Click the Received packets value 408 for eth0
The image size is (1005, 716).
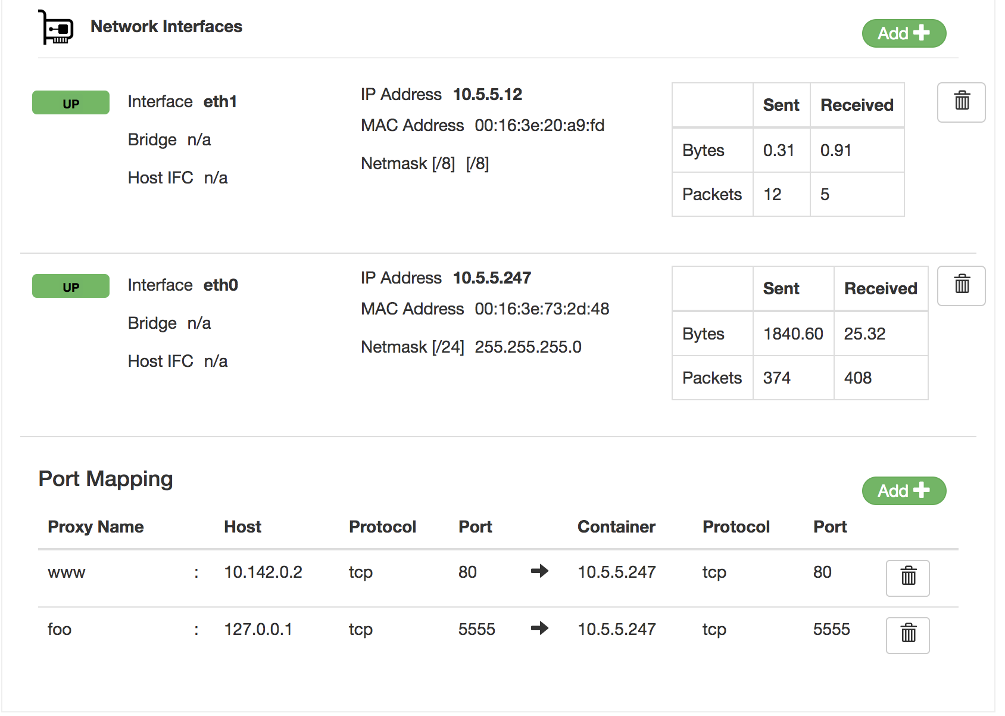[857, 378]
